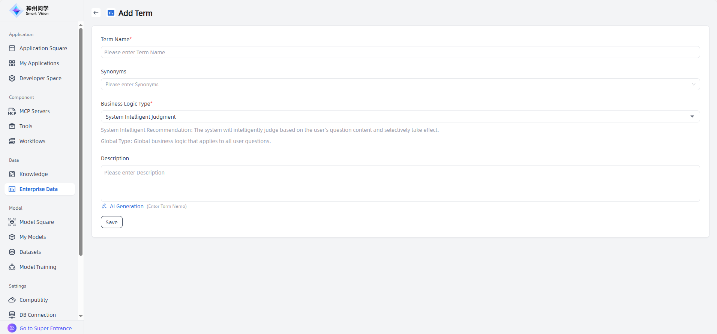This screenshot has width=717, height=334.
Task: Open the Business Logic Type dropdown
Action: pyautogui.click(x=400, y=117)
